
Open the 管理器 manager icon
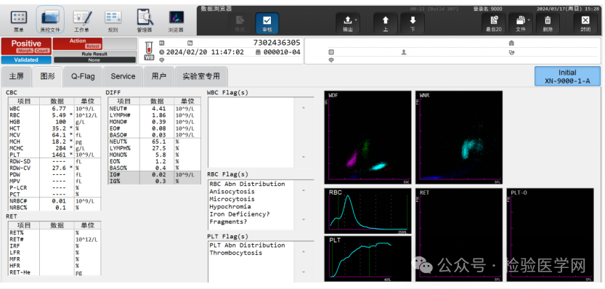[145, 20]
